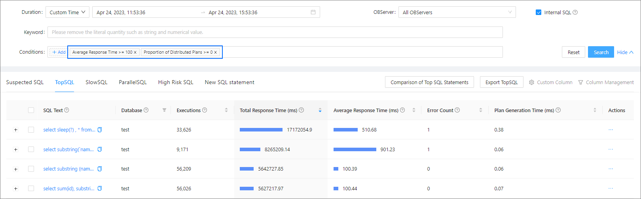Click Export TopSQL button
The width and height of the screenshot is (641, 199).
[501, 82]
